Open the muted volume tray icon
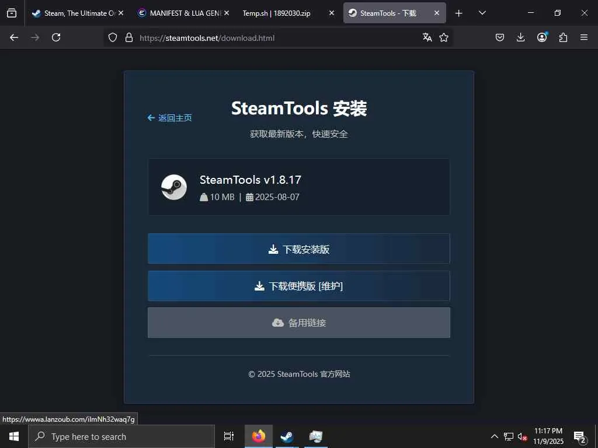598x448 pixels. [523, 436]
